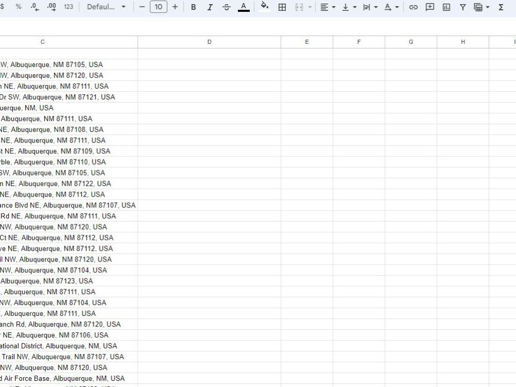Decrease font size with minus button
The height and width of the screenshot is (387, 516).
[142, 7]
